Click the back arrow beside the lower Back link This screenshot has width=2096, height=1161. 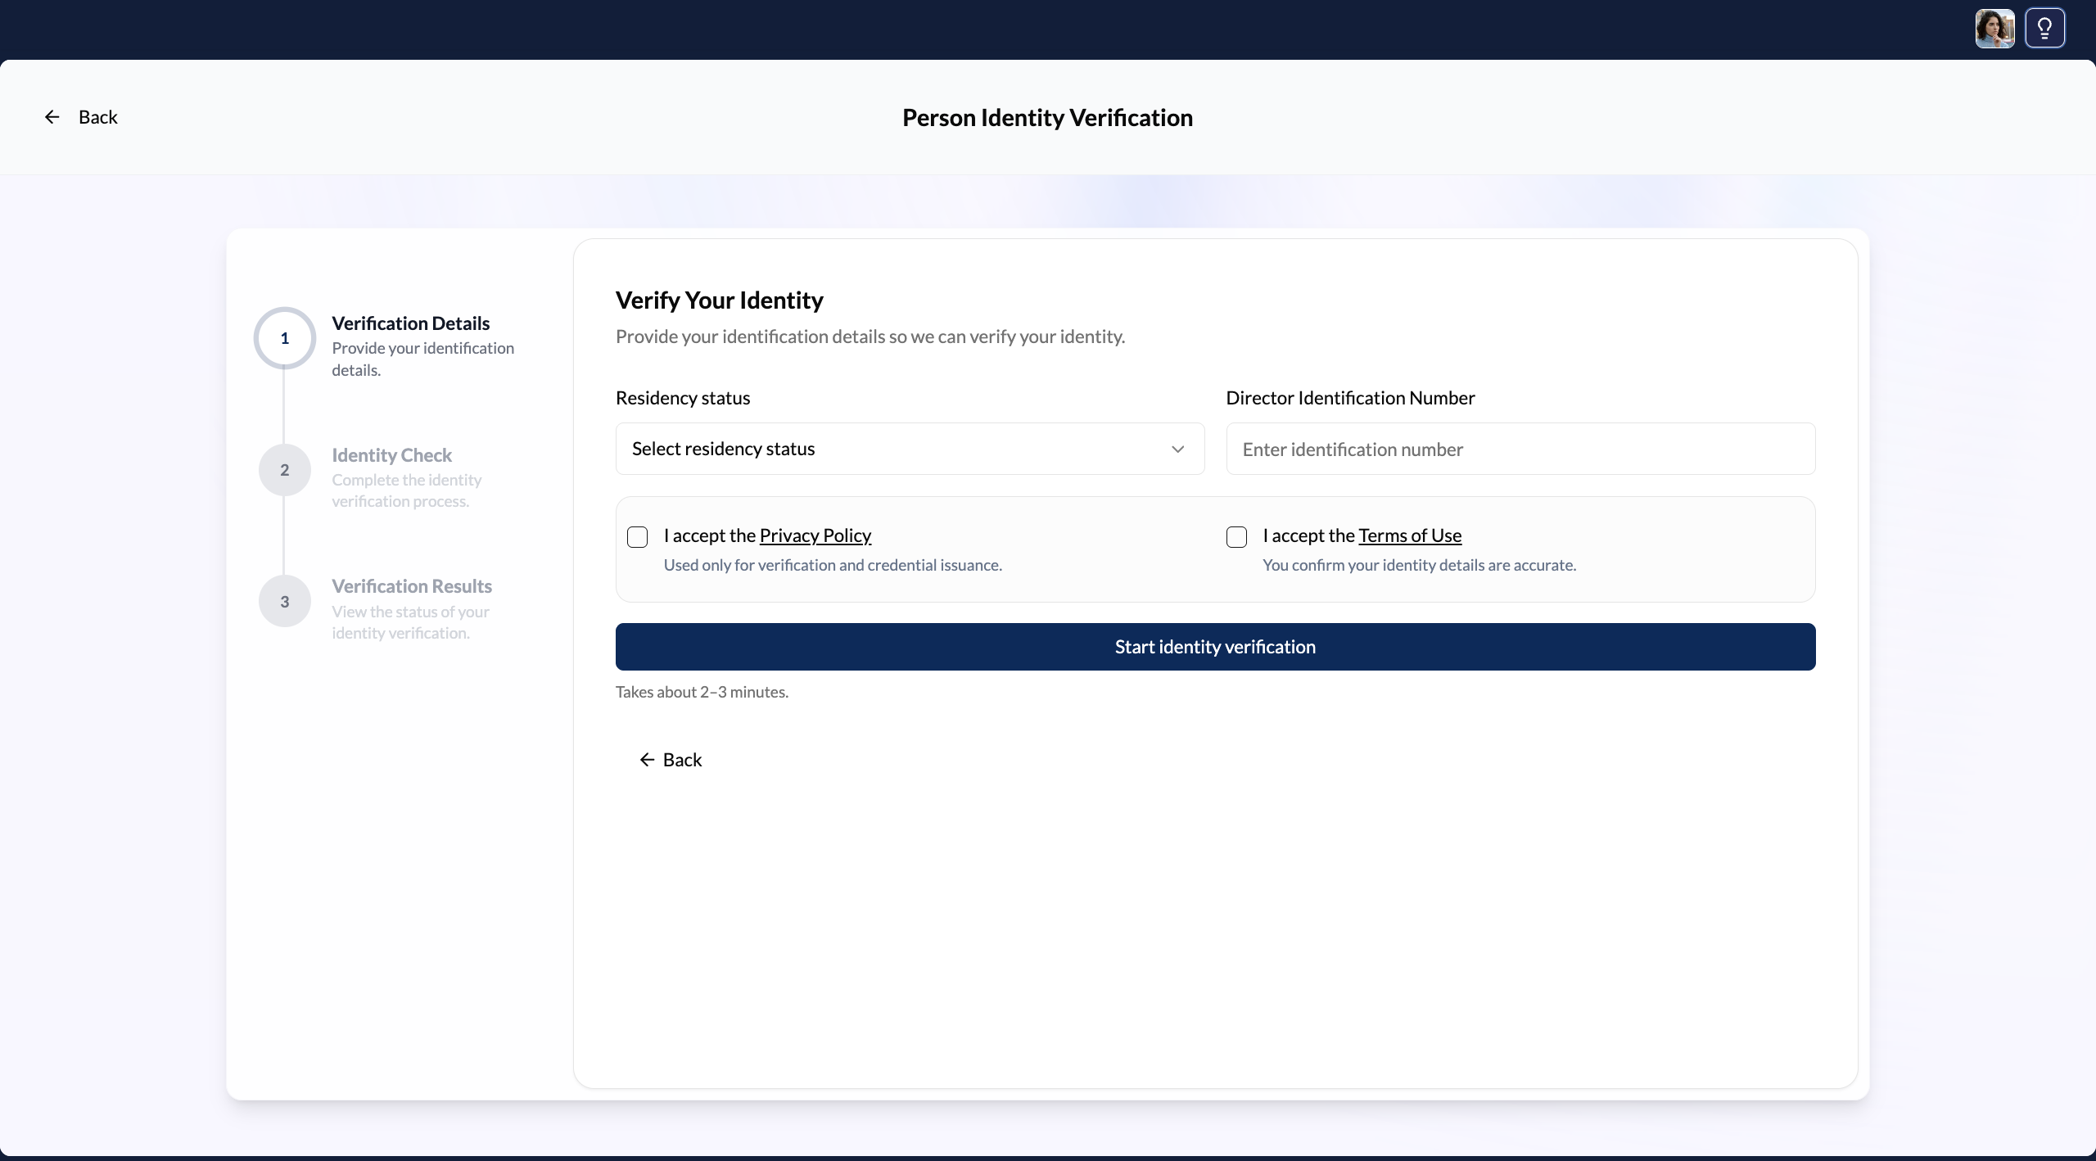(x=646, y=760)
